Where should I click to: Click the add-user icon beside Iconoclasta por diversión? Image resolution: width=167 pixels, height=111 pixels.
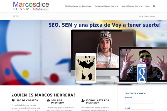(x=83, y=100)
